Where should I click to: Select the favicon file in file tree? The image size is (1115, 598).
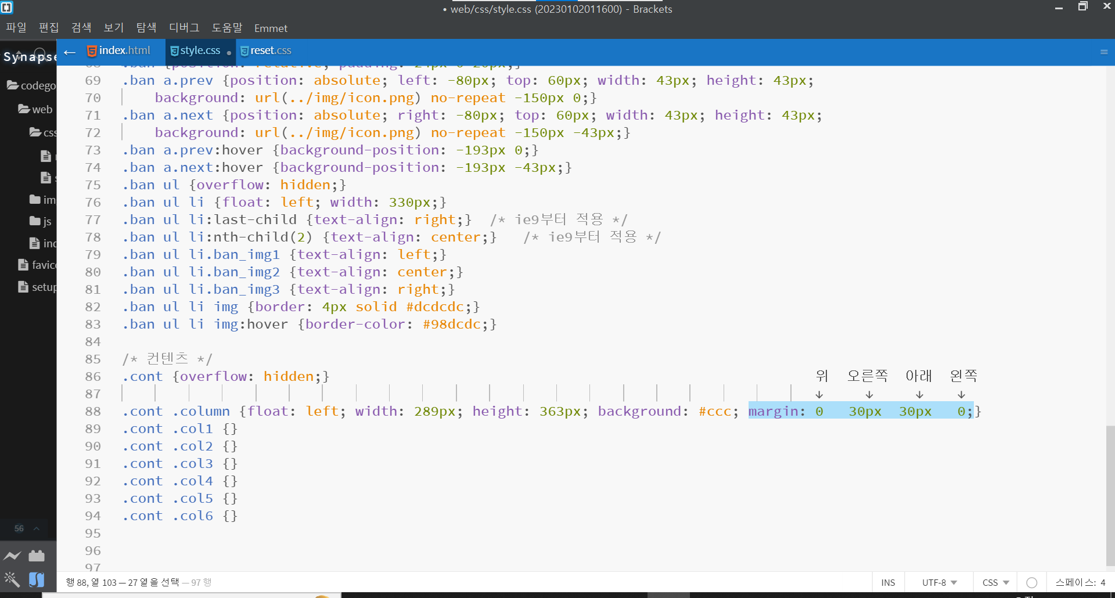38,265
